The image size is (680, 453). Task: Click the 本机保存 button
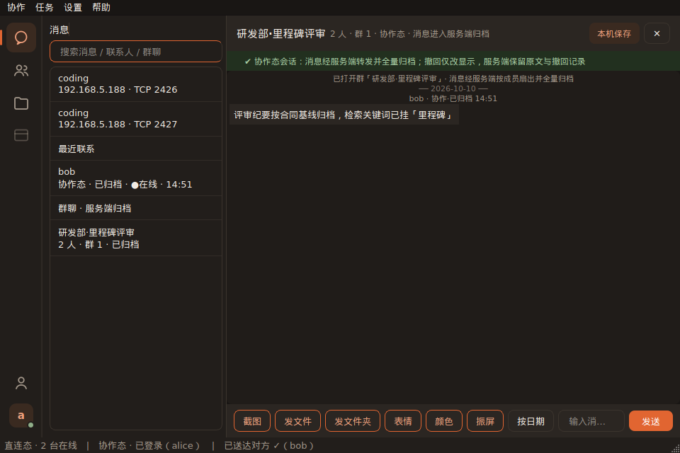[x=614, y=33]
